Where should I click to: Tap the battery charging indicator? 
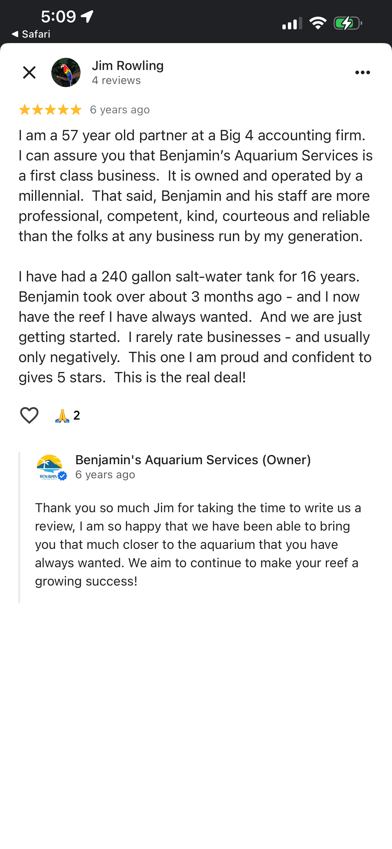tap(347, 23)
